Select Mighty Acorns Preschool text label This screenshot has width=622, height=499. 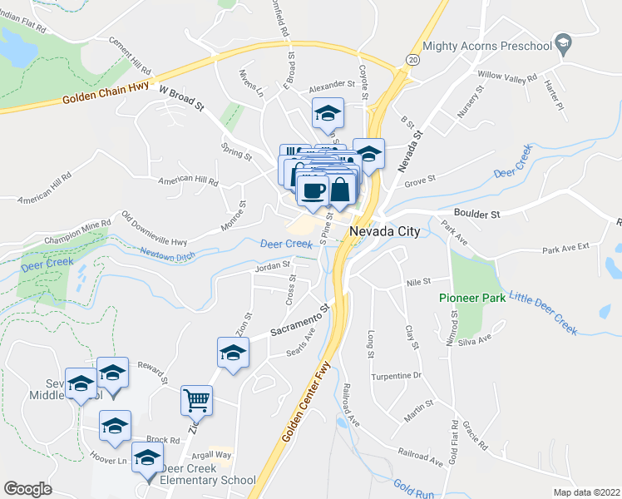point(487,46)
